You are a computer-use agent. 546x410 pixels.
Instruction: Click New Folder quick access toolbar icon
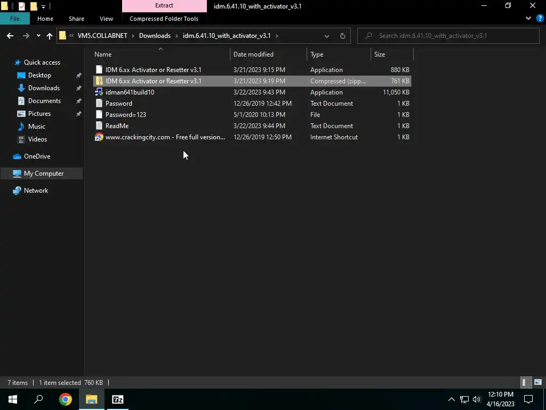[x=34, y=6]
